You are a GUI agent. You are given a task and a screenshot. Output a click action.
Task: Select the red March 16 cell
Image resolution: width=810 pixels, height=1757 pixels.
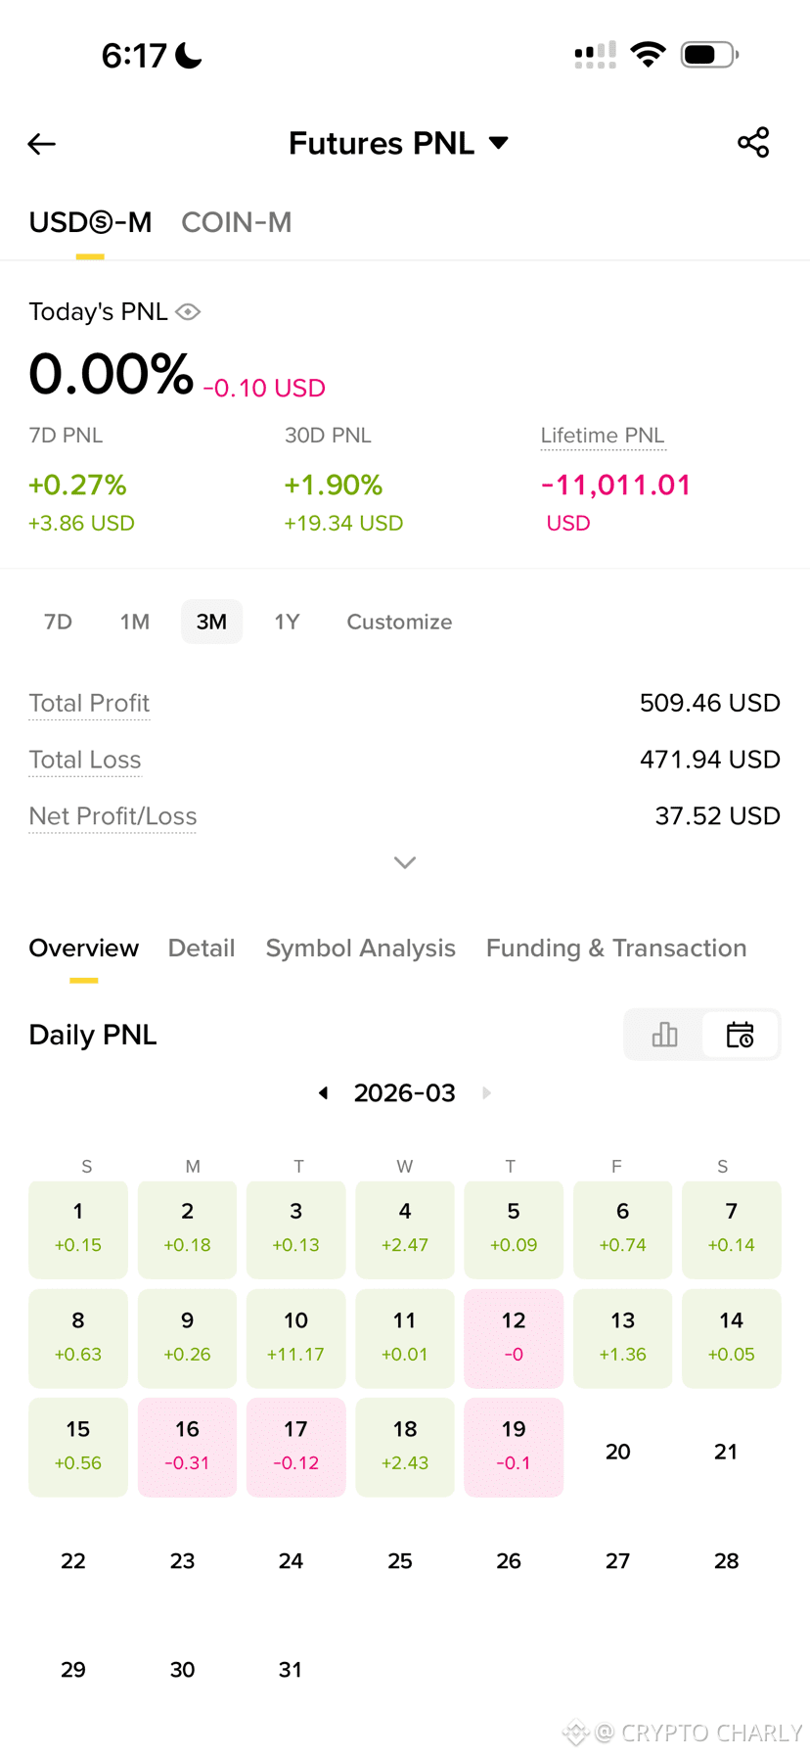[x=187, y=1447]
